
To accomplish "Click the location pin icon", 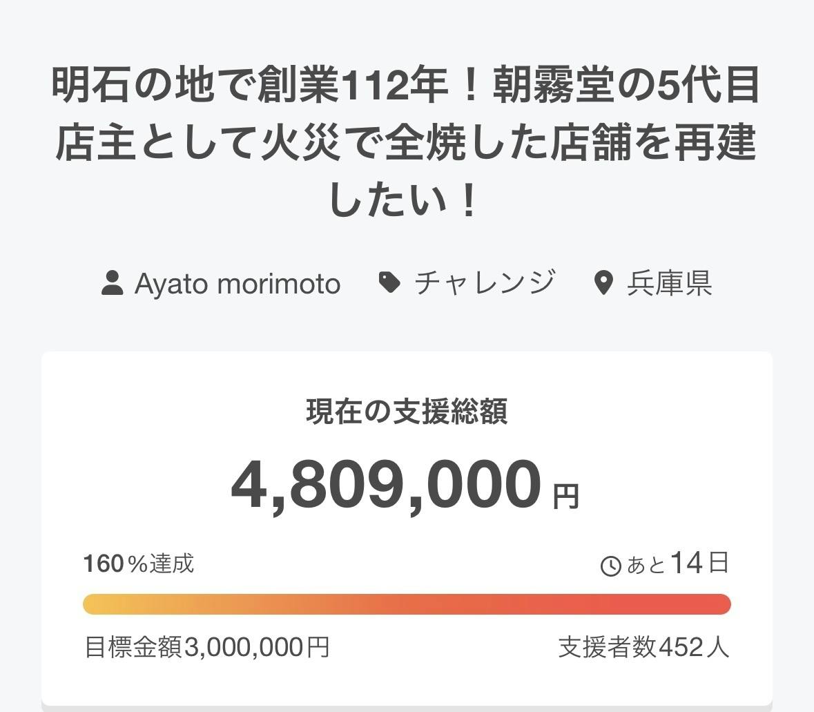I will pos(603,283).
